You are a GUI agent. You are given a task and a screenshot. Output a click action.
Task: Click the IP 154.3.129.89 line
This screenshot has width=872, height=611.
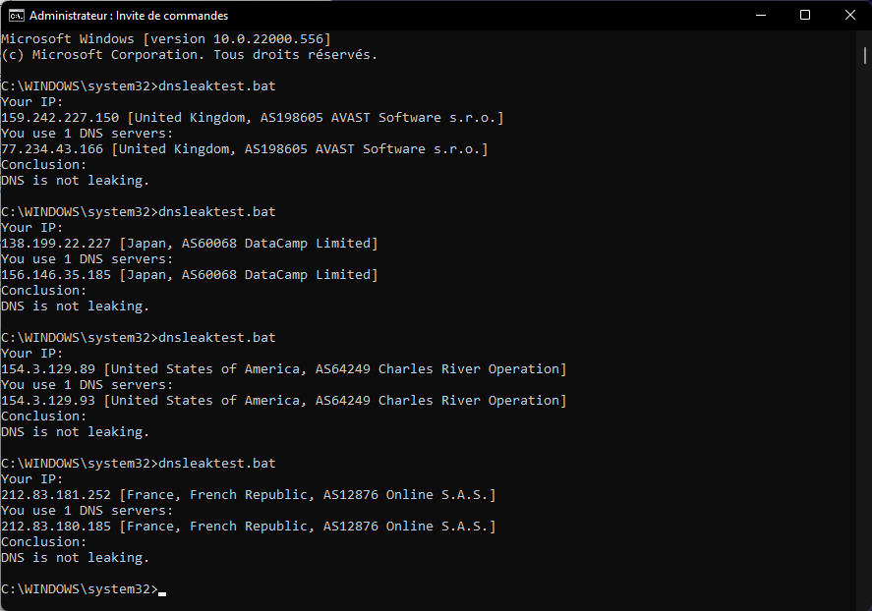click(284, 369)
